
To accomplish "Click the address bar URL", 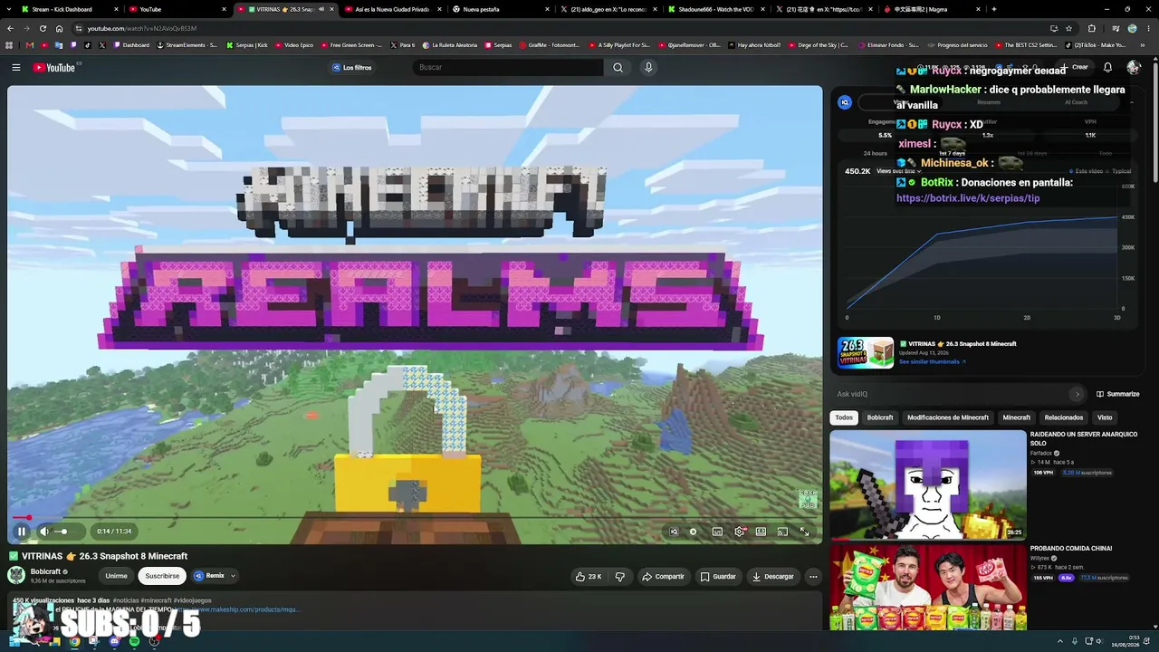I will [142, 28].
